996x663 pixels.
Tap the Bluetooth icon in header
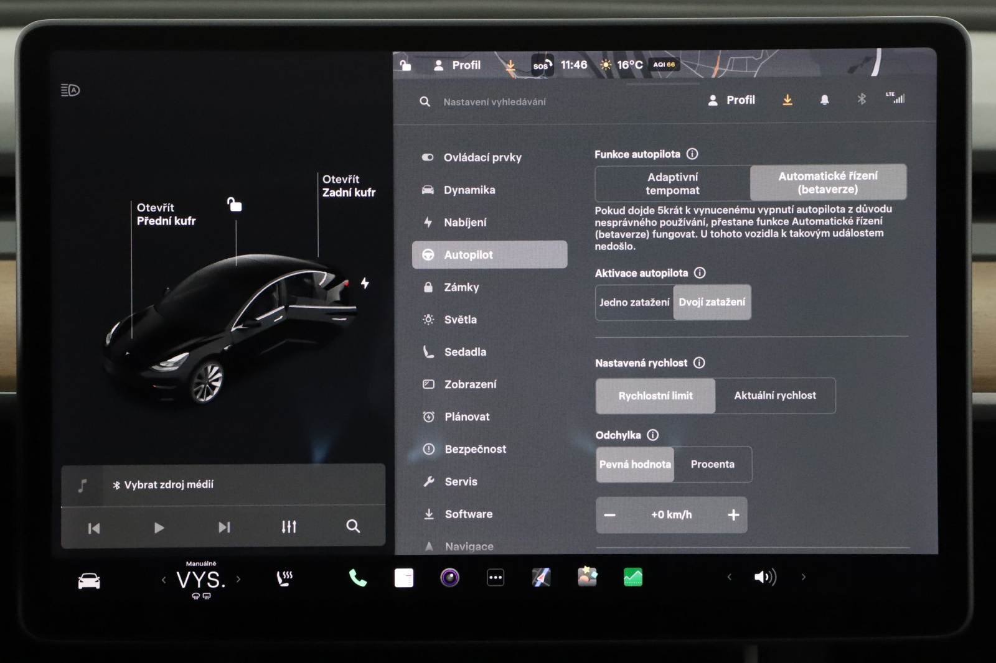pyautogui.click(x=862, y=100)
